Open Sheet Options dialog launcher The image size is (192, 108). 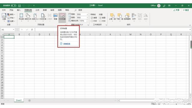(x=106, y=25)
